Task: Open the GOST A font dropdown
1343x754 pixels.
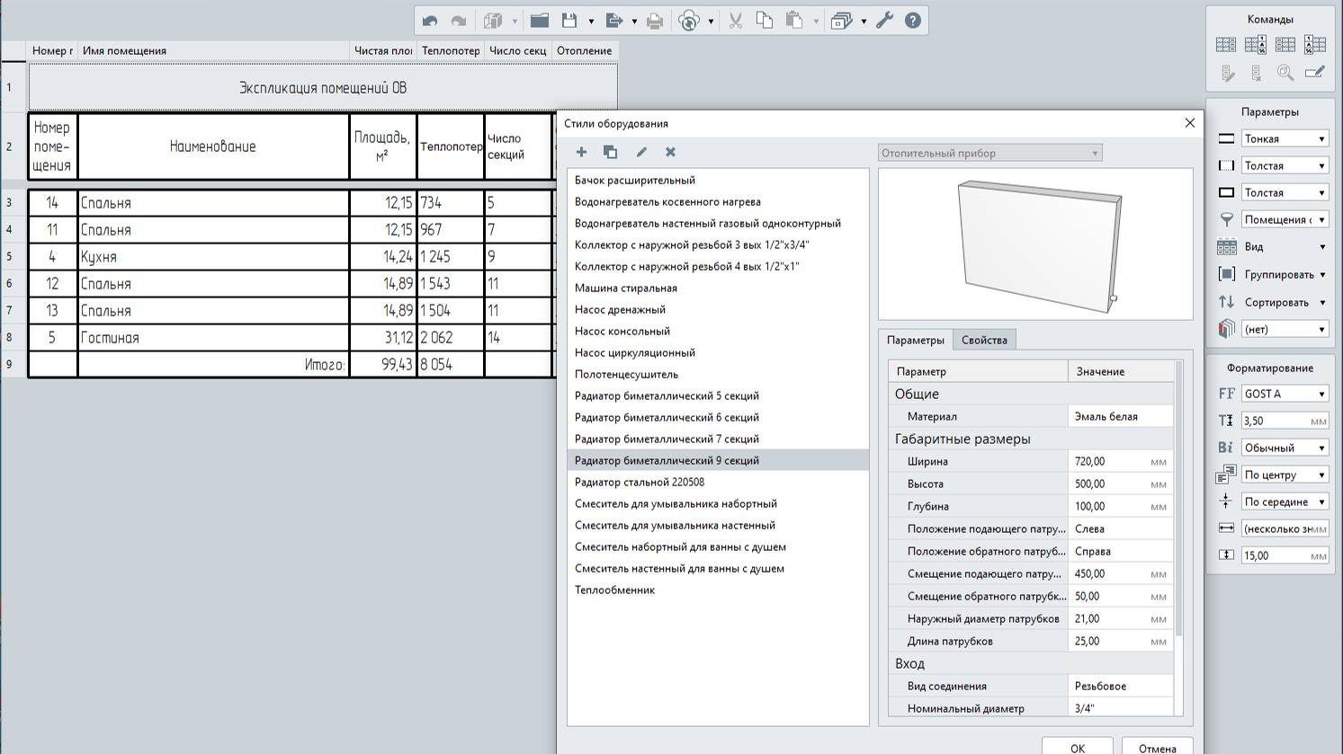Action: [x=1284, y=394]
